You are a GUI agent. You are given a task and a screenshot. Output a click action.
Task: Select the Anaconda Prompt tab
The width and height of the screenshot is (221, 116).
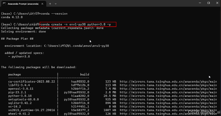click(x=23, y=4)
